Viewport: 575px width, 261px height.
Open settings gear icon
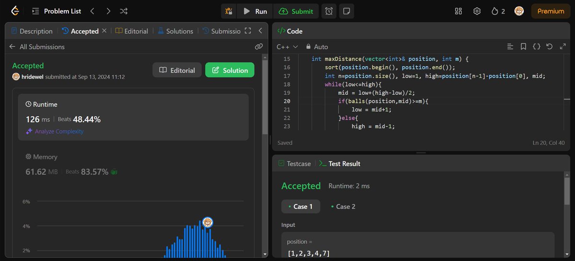click(x=477, y=11)
